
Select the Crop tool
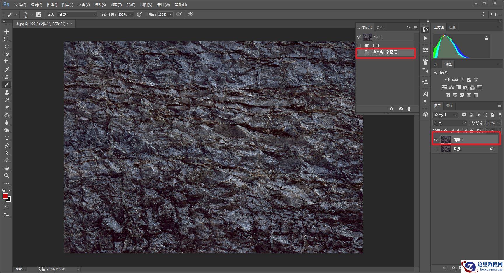pyautogui.click(x=7, y=62)
